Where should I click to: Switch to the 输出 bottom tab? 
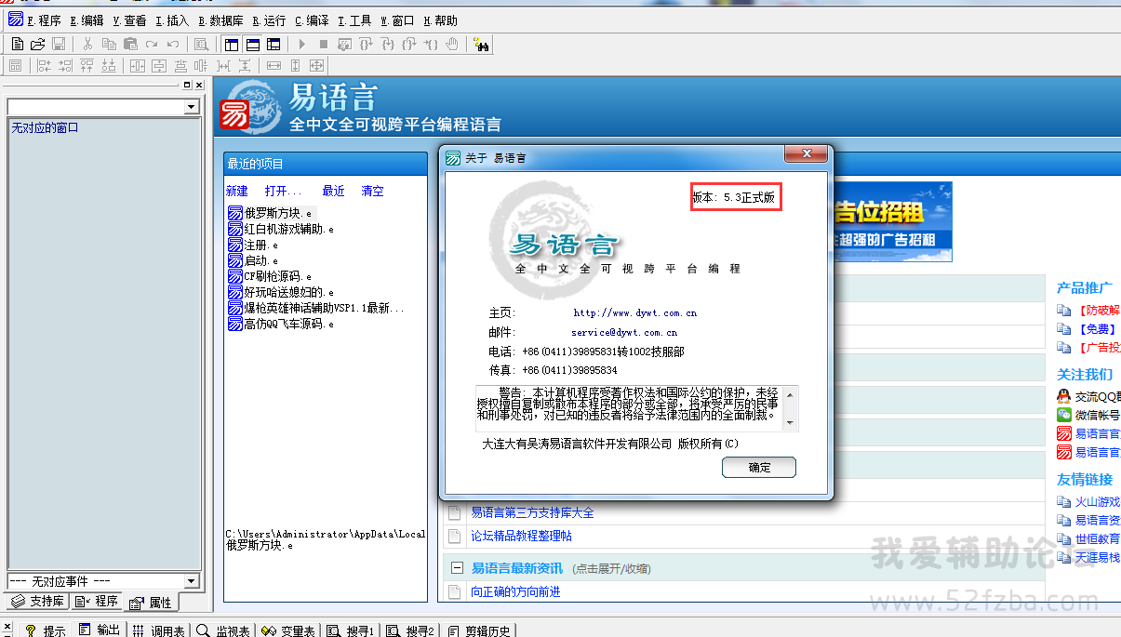[100, 630]
